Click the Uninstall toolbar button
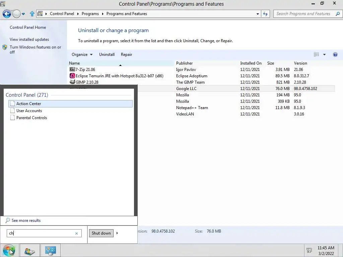The image size is (343, 257). click(x=107, y=55)
